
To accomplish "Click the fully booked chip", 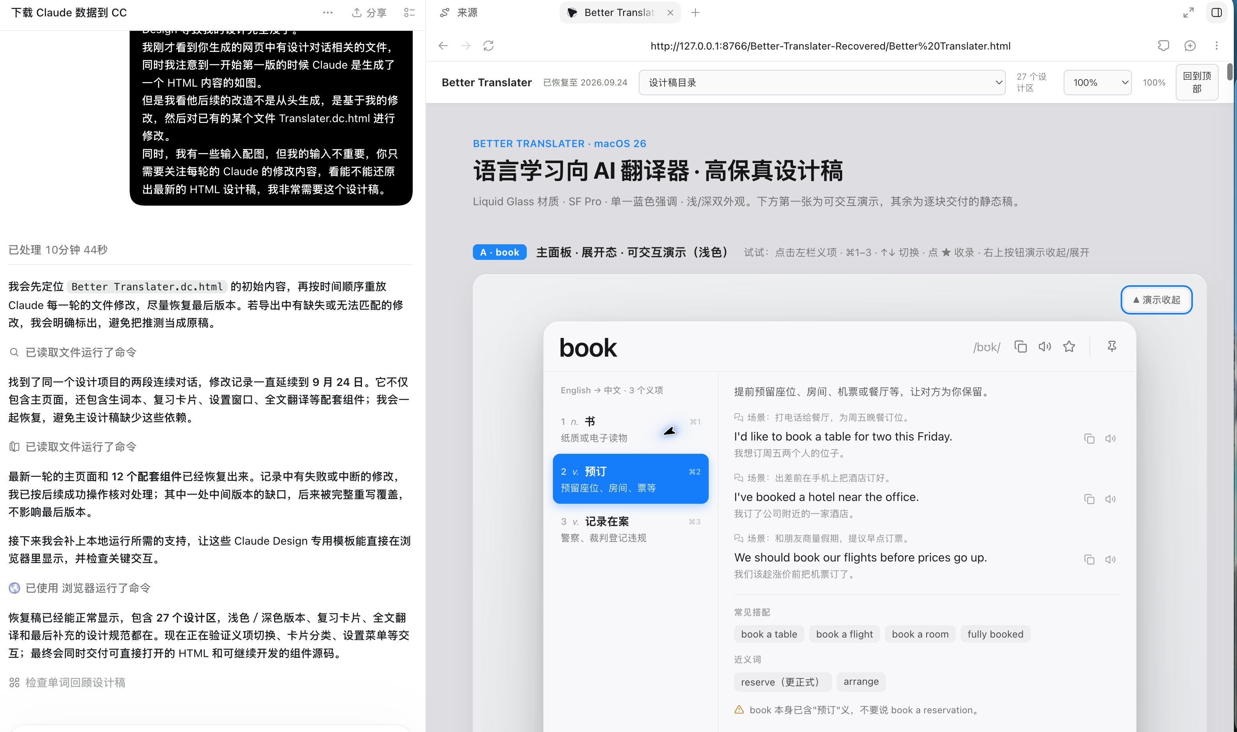I will (995, 634).
